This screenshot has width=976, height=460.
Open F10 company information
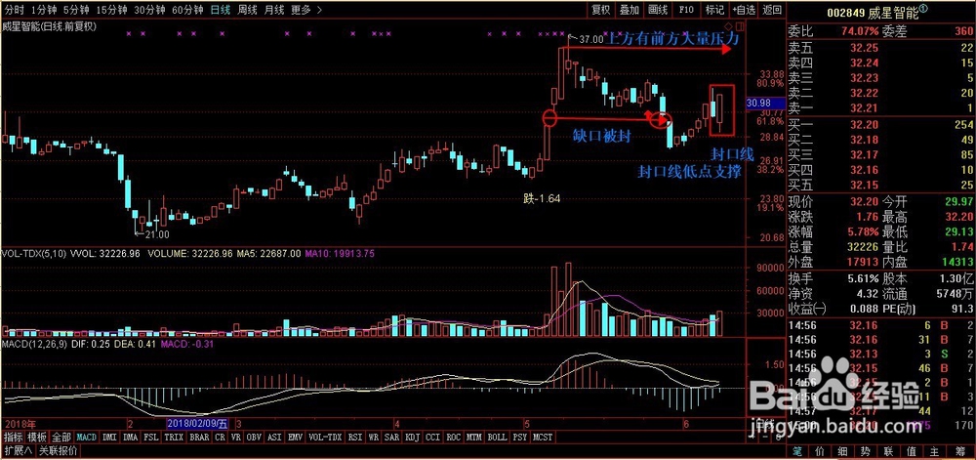[x=686, y=10]
